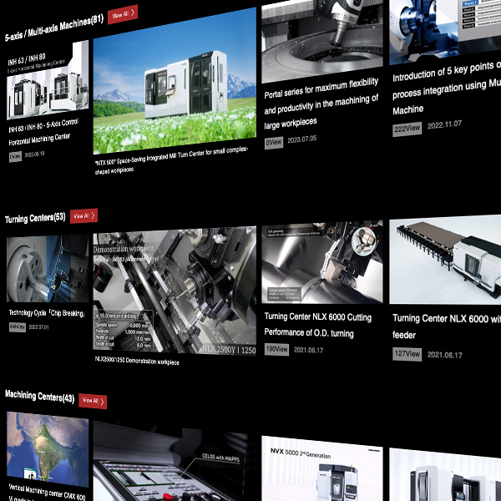The width and height of the screenshot is (501, 501).
Task: Open NTX 500 Space-Saving Integrated Mill Turn title
Action: tap(171, 161)
